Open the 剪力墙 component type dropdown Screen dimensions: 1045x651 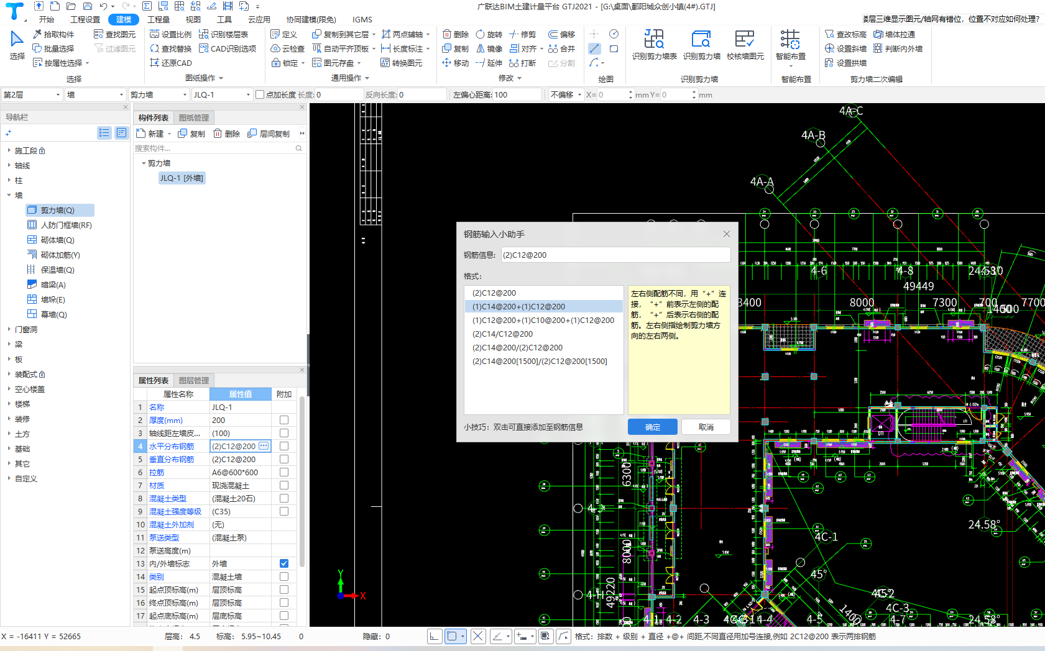(x=159, y=95)
